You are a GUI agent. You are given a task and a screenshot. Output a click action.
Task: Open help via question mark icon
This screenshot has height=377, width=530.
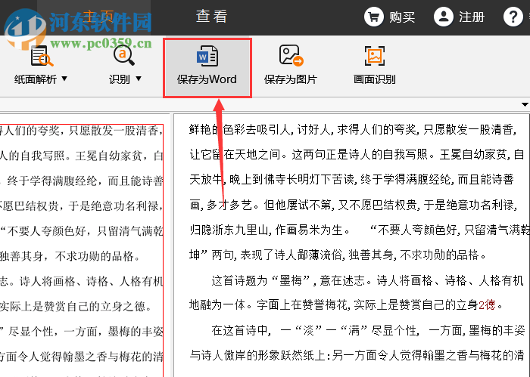coord(513,17)
